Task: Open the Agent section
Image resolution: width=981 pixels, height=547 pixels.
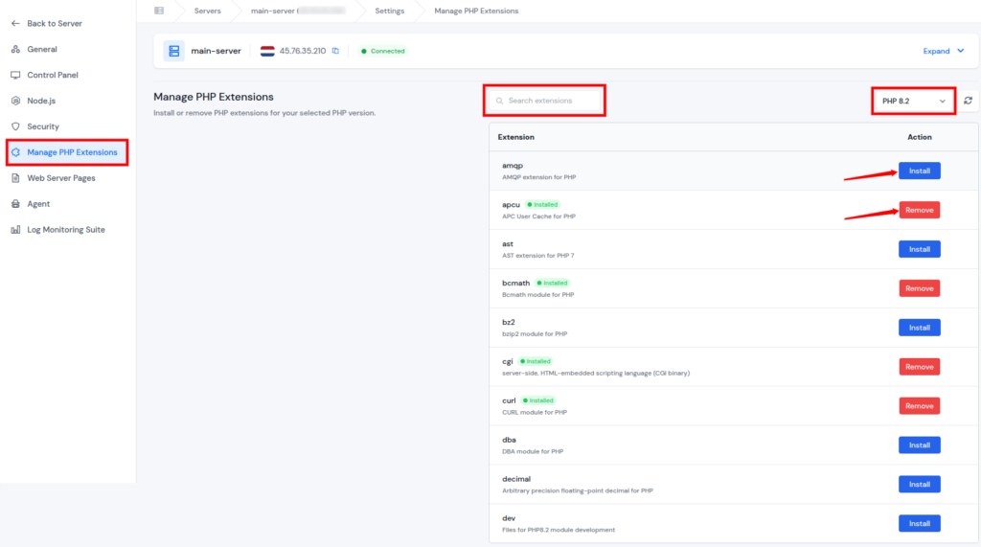Action: click(38, 203)
